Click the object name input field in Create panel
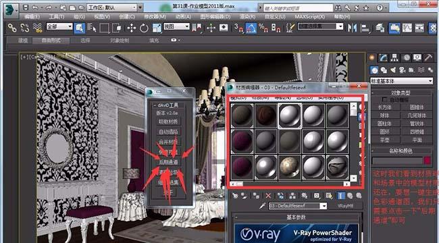The width and height of the screenshot is (439, 243). click(x=397, y=161)
